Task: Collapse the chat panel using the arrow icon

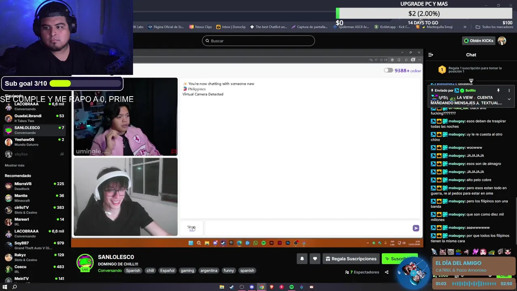Action: [431, 55]
